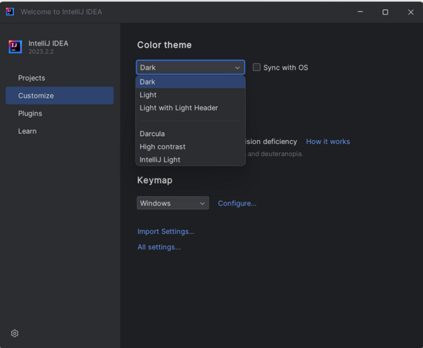The image size is (423, 348).
Task: Select the Darcula theme
Action: (153, 133)
